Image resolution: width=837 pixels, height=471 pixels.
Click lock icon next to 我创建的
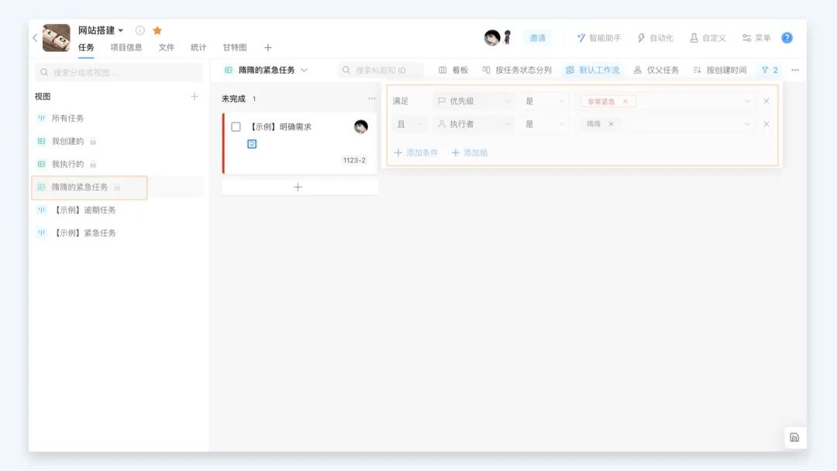(x=93, y=141)
